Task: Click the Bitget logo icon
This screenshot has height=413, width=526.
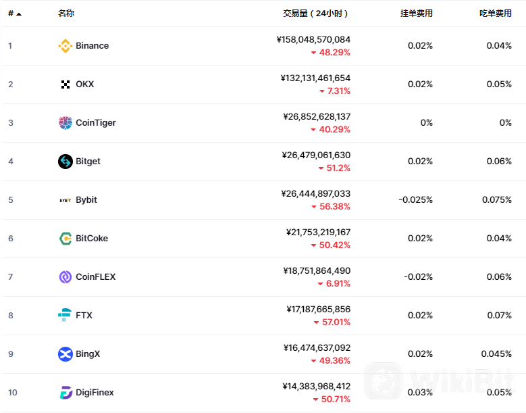Action: click(65, 162)
